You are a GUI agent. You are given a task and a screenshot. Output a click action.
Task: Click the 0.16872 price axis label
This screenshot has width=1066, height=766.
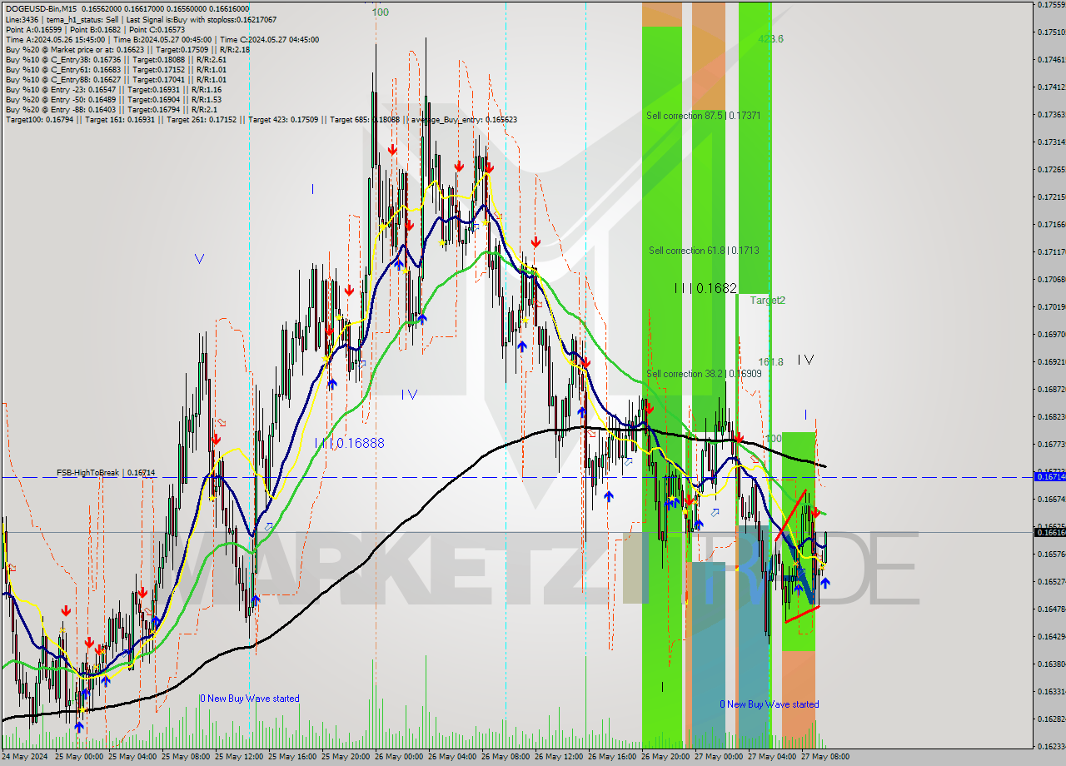(1052, 390)
